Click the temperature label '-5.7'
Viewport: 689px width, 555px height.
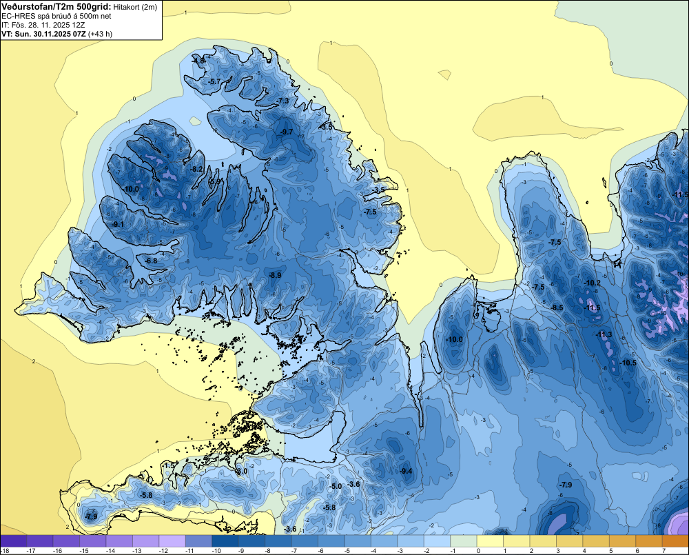(214, 81)
